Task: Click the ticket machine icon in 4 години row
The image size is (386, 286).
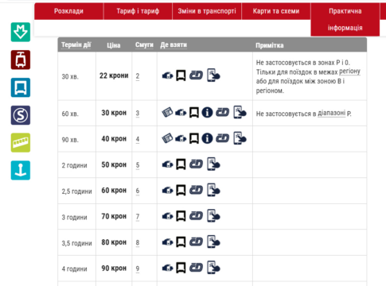Action: point(167,268)
